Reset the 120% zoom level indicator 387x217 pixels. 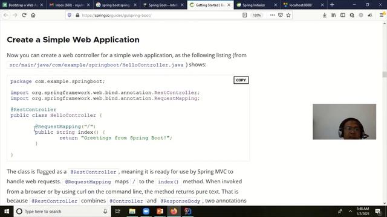[x=256, y=15]
